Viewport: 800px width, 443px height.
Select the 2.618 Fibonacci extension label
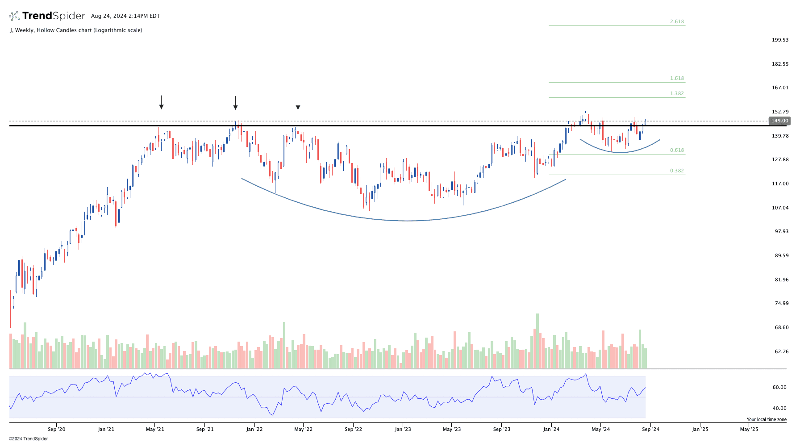pyautogui.click(x=676, y=21)
